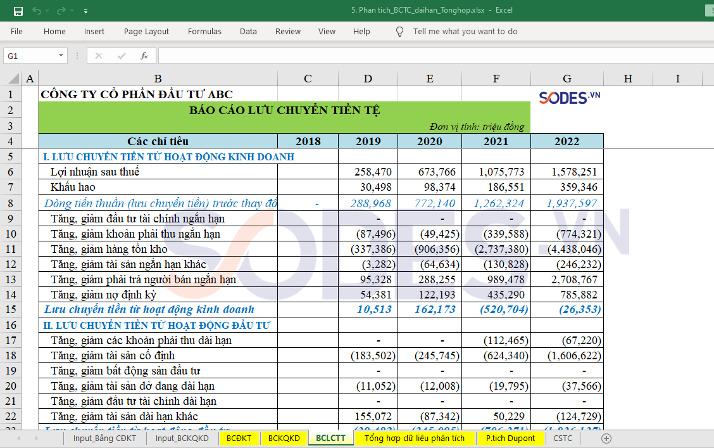Click the Redo arrow icon
The image size is (714, 448).
pos(61,11)
